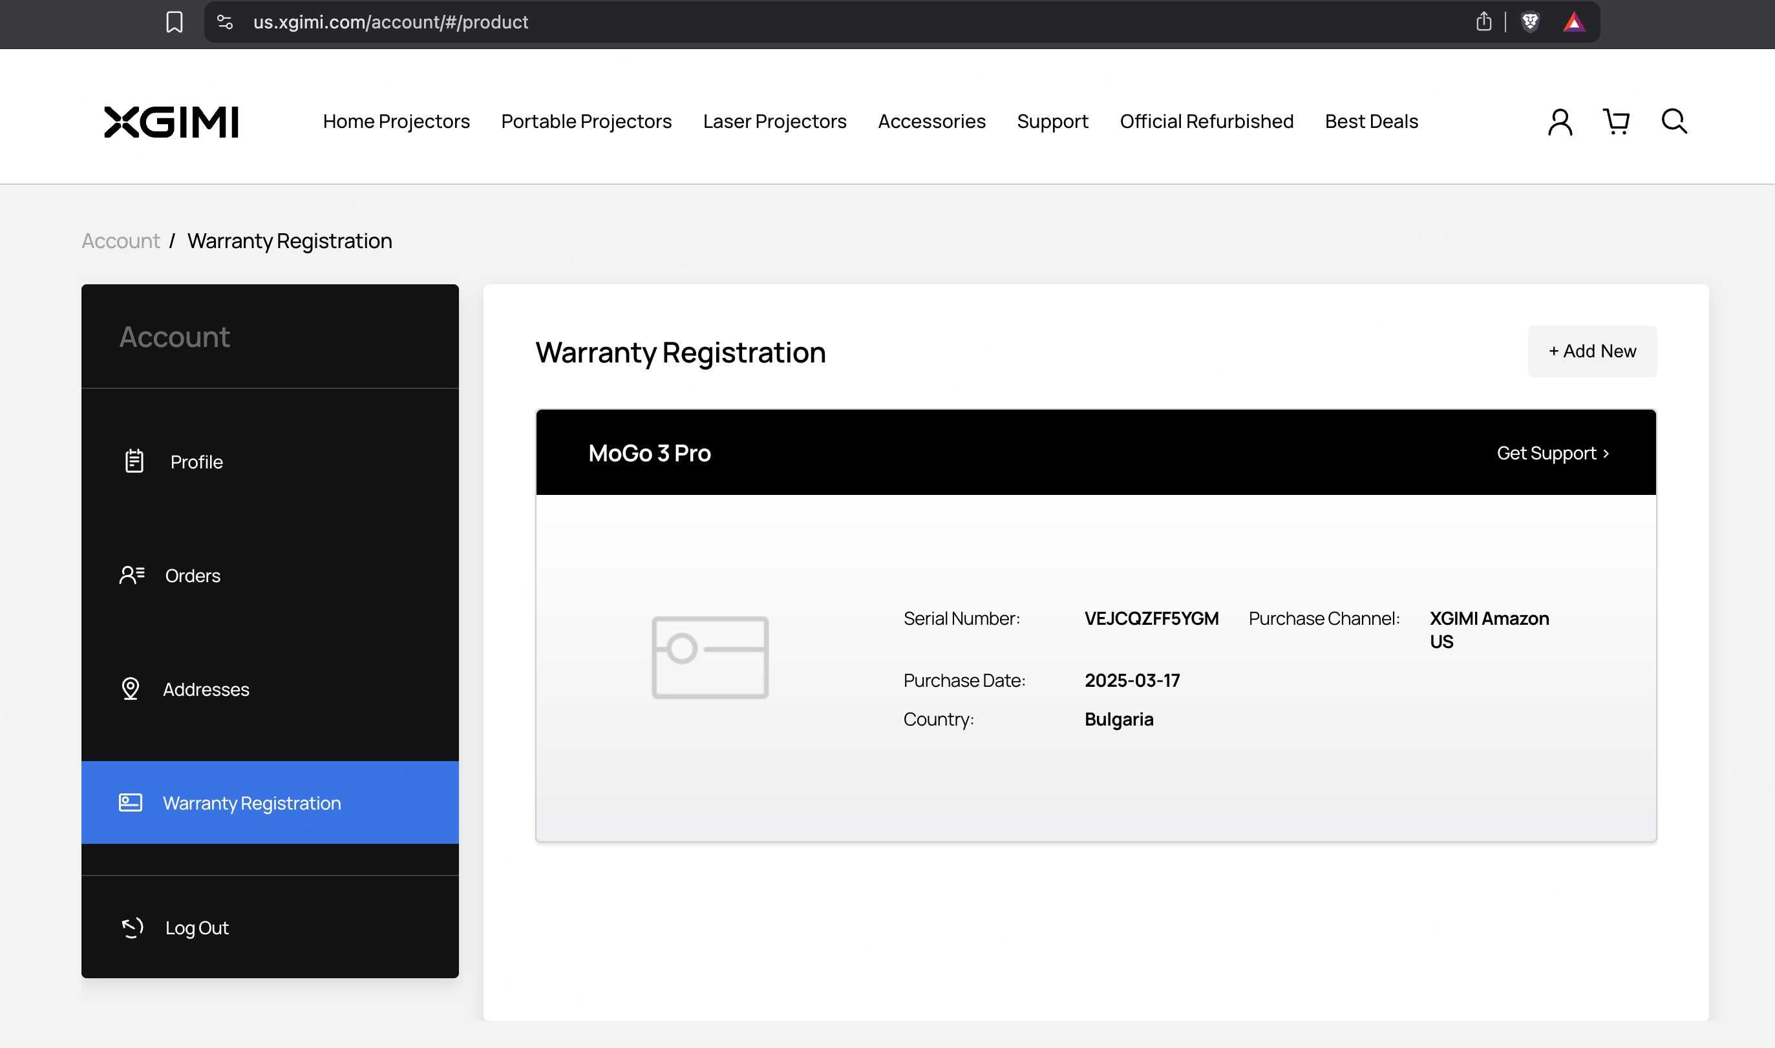Open site settings icon in address bar
Screen dimensions: 1775x1048
(x=224, y=22)
